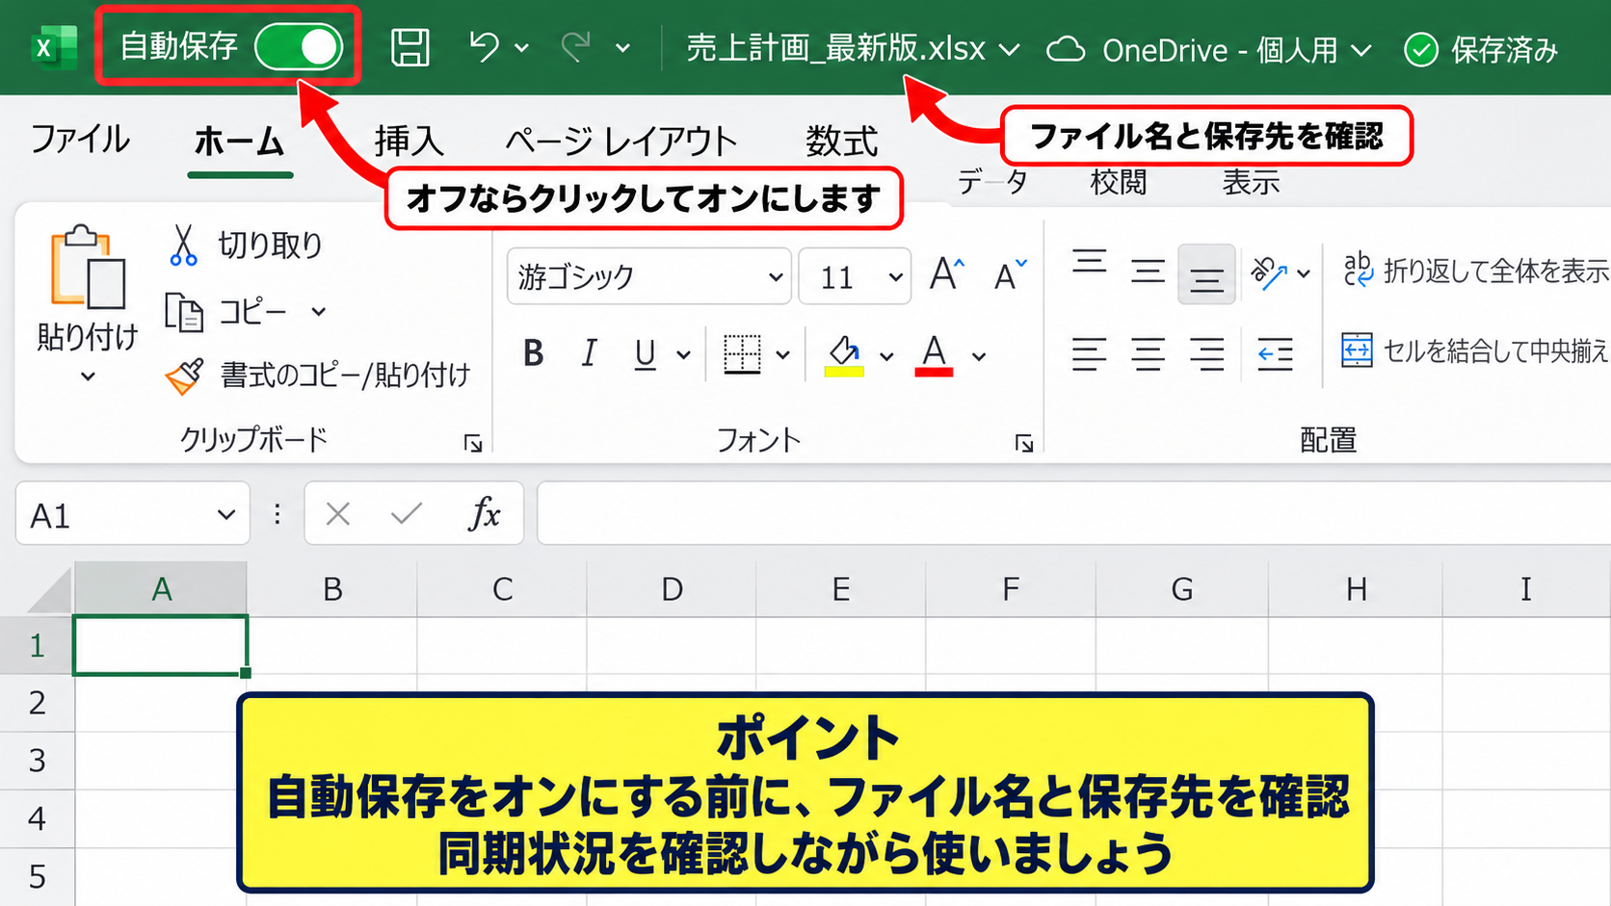Click the 切り取り scissors cut icon

pyautogui.click(x=182, y=245)
